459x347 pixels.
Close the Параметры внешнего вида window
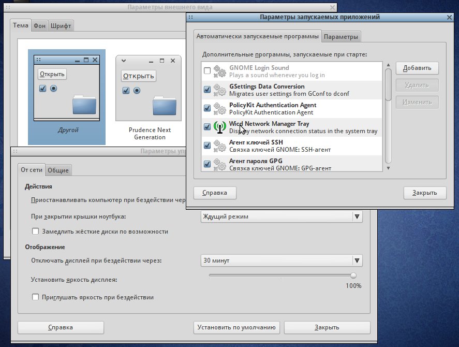click(x=332, y=7)
